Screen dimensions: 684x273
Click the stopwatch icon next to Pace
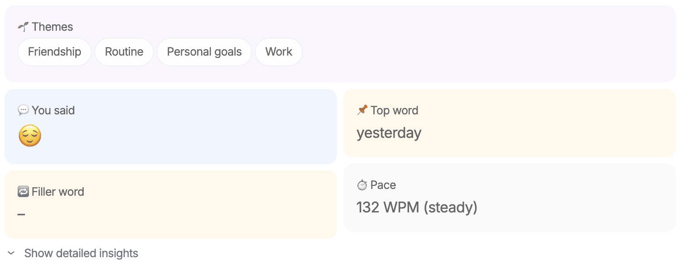pyautogui.click(x=361, y=185)
